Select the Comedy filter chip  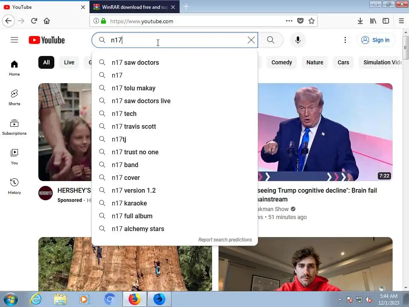pos(282,62)
